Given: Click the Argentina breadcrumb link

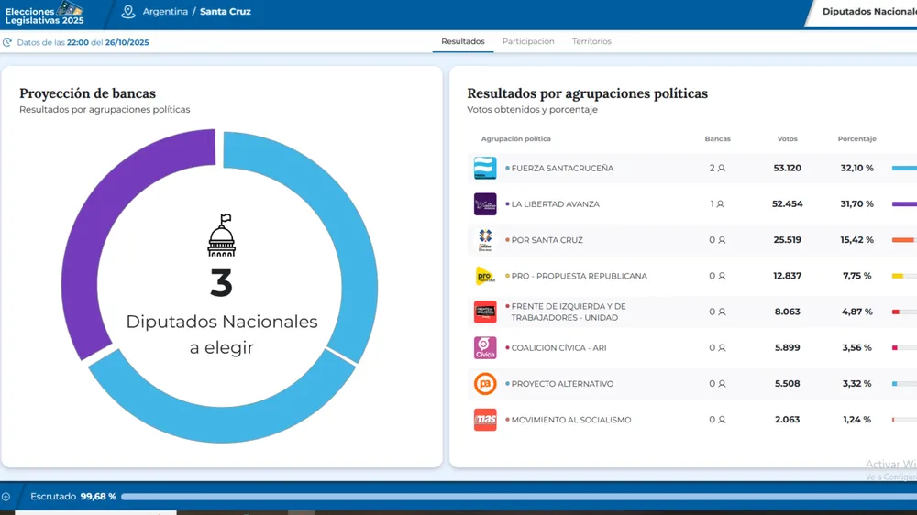Looking at the screenshot, I should click(165, 12).
